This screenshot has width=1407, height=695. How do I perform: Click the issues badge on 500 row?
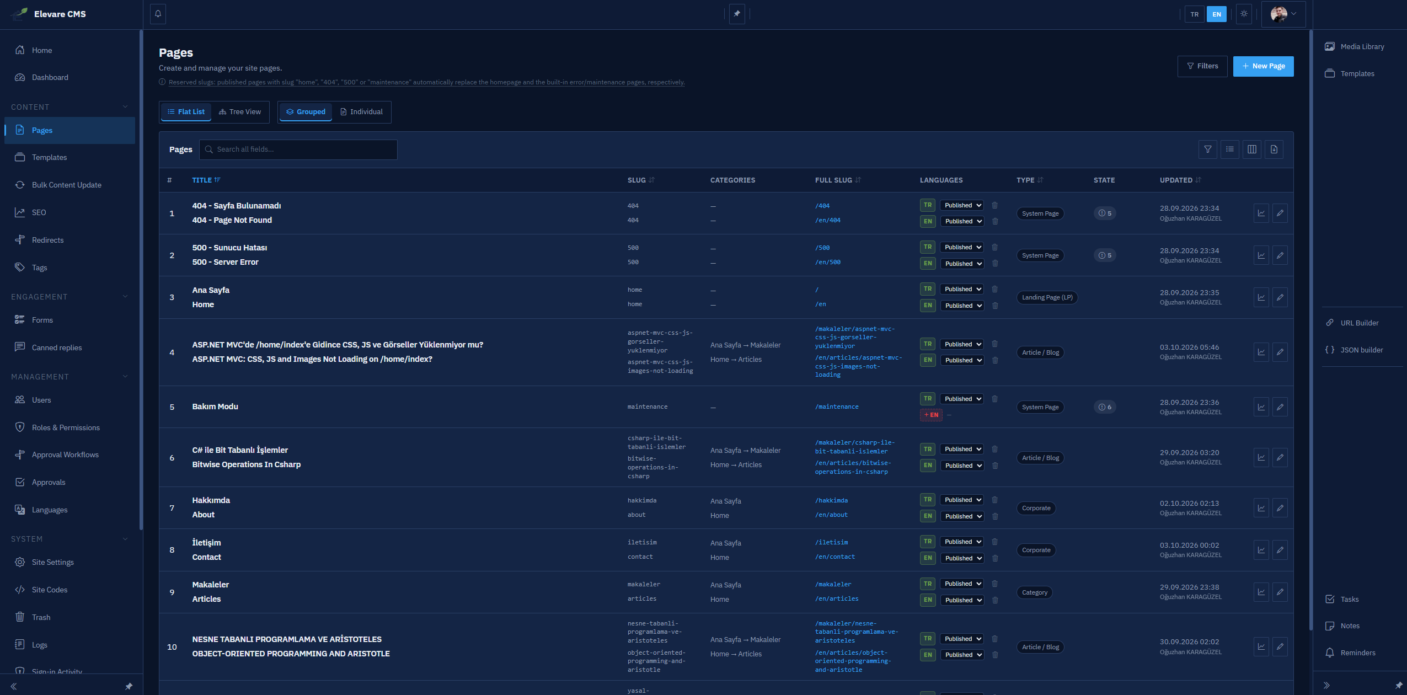point(1105,255)
